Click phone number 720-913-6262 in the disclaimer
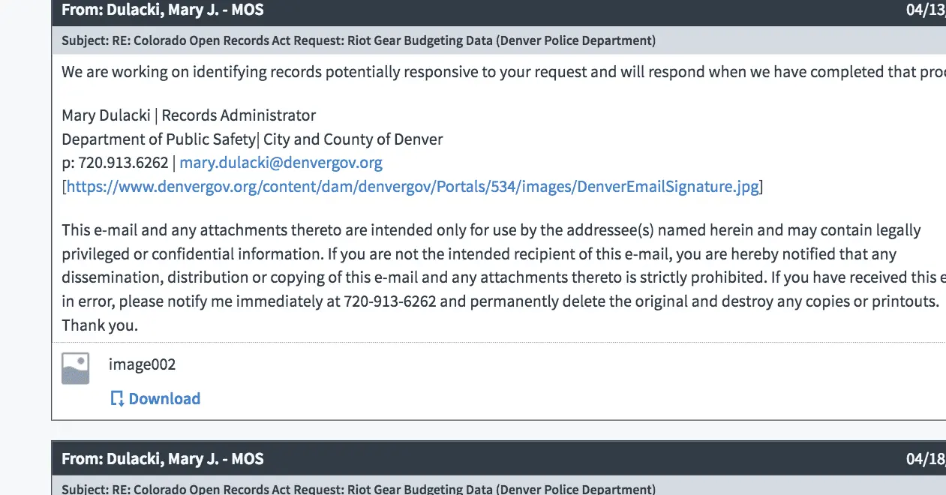Screen dimensions: 946x495 pos(390,301)
